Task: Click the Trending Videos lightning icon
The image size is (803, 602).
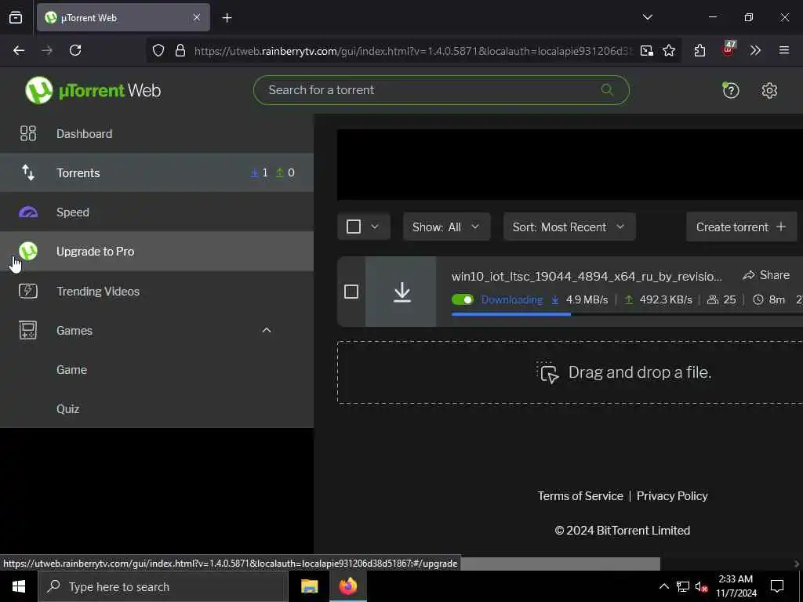Action: click(27, 291)
